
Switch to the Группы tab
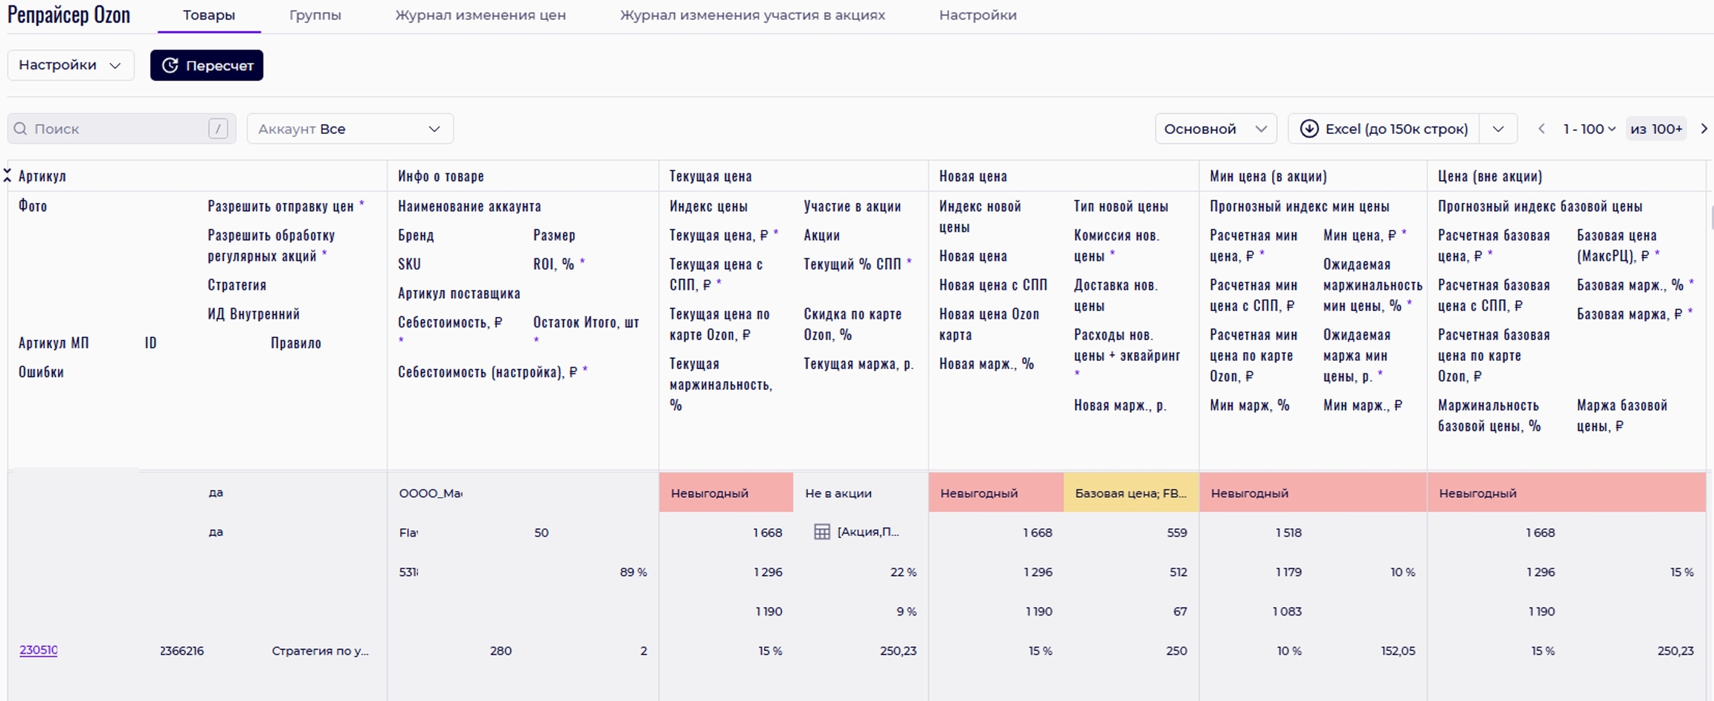click(x=315, y=15)
